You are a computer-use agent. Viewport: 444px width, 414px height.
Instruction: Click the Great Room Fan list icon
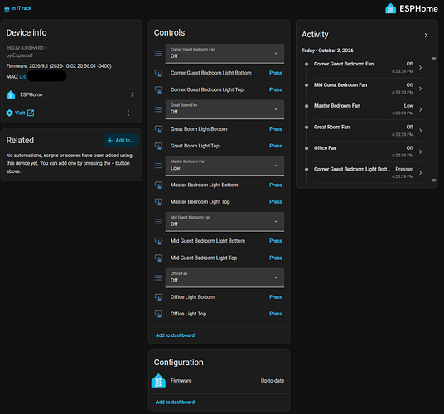[158, 109]
